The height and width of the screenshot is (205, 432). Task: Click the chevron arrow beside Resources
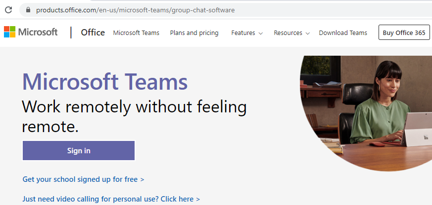click(x=308, y=34)
